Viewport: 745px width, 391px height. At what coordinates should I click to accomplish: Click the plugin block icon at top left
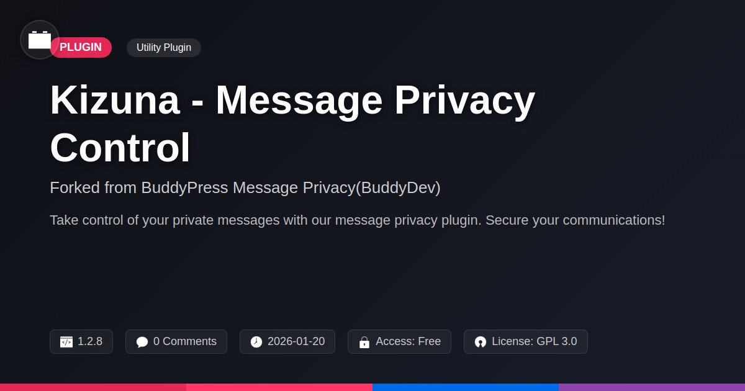(x=40, y=40)
